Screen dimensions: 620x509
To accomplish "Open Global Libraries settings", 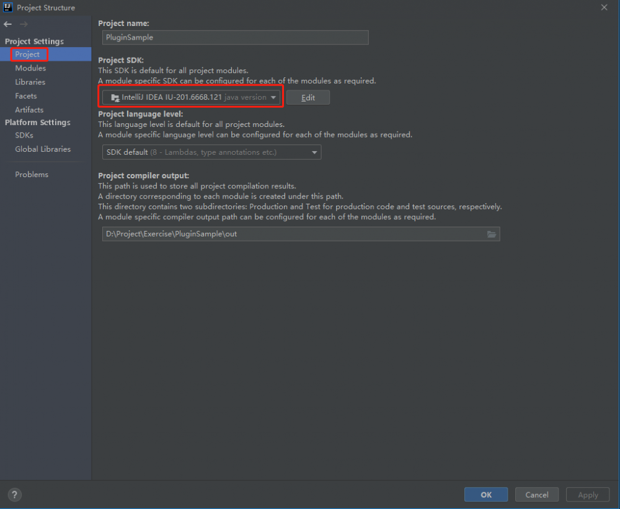I will tap(43, 149).
